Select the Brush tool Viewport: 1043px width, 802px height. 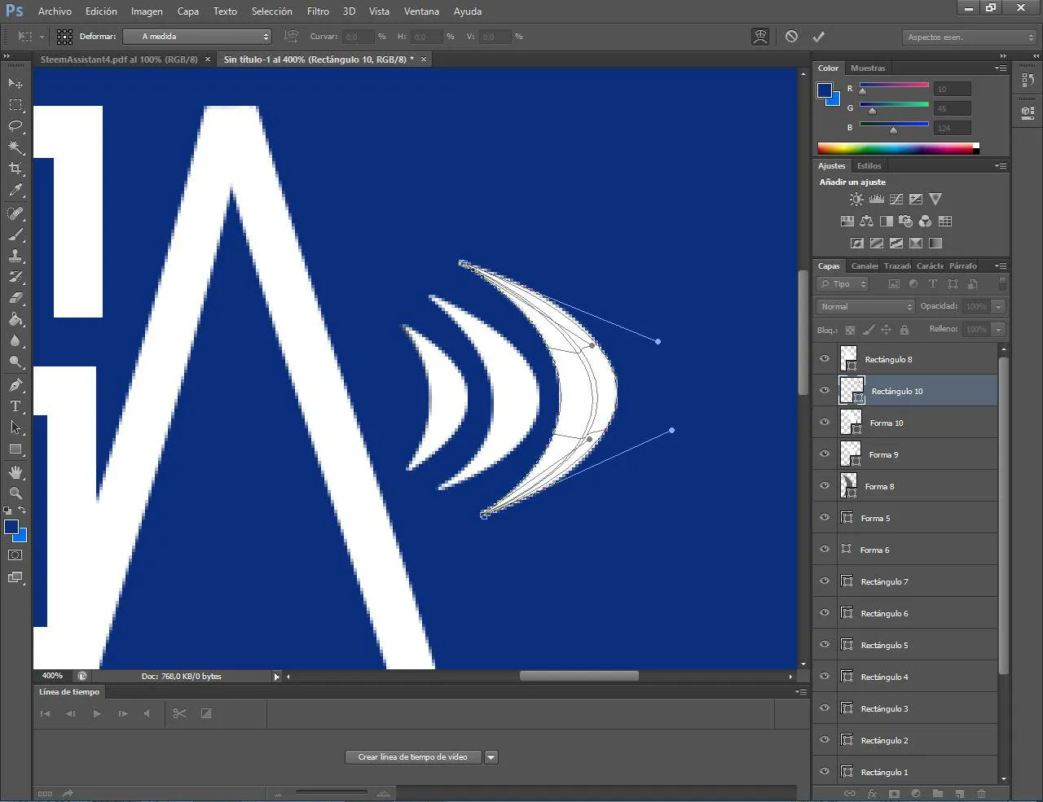15,234
